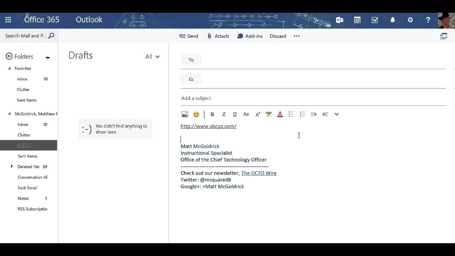Click the Add a subject field
The height and width of the screenshot is (256, 455).
click(313, 98)
